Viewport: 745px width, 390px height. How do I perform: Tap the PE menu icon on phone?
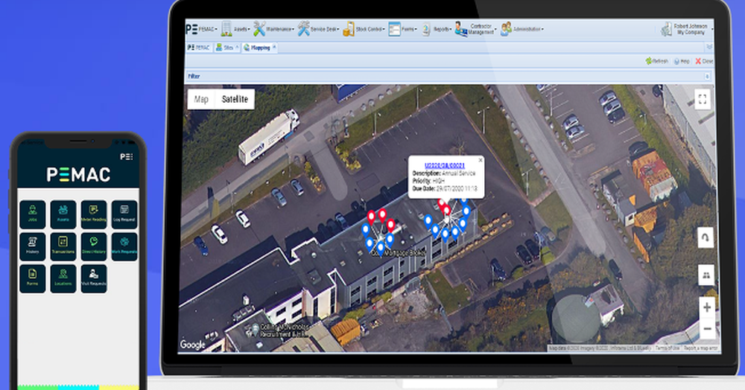point(127,156)
